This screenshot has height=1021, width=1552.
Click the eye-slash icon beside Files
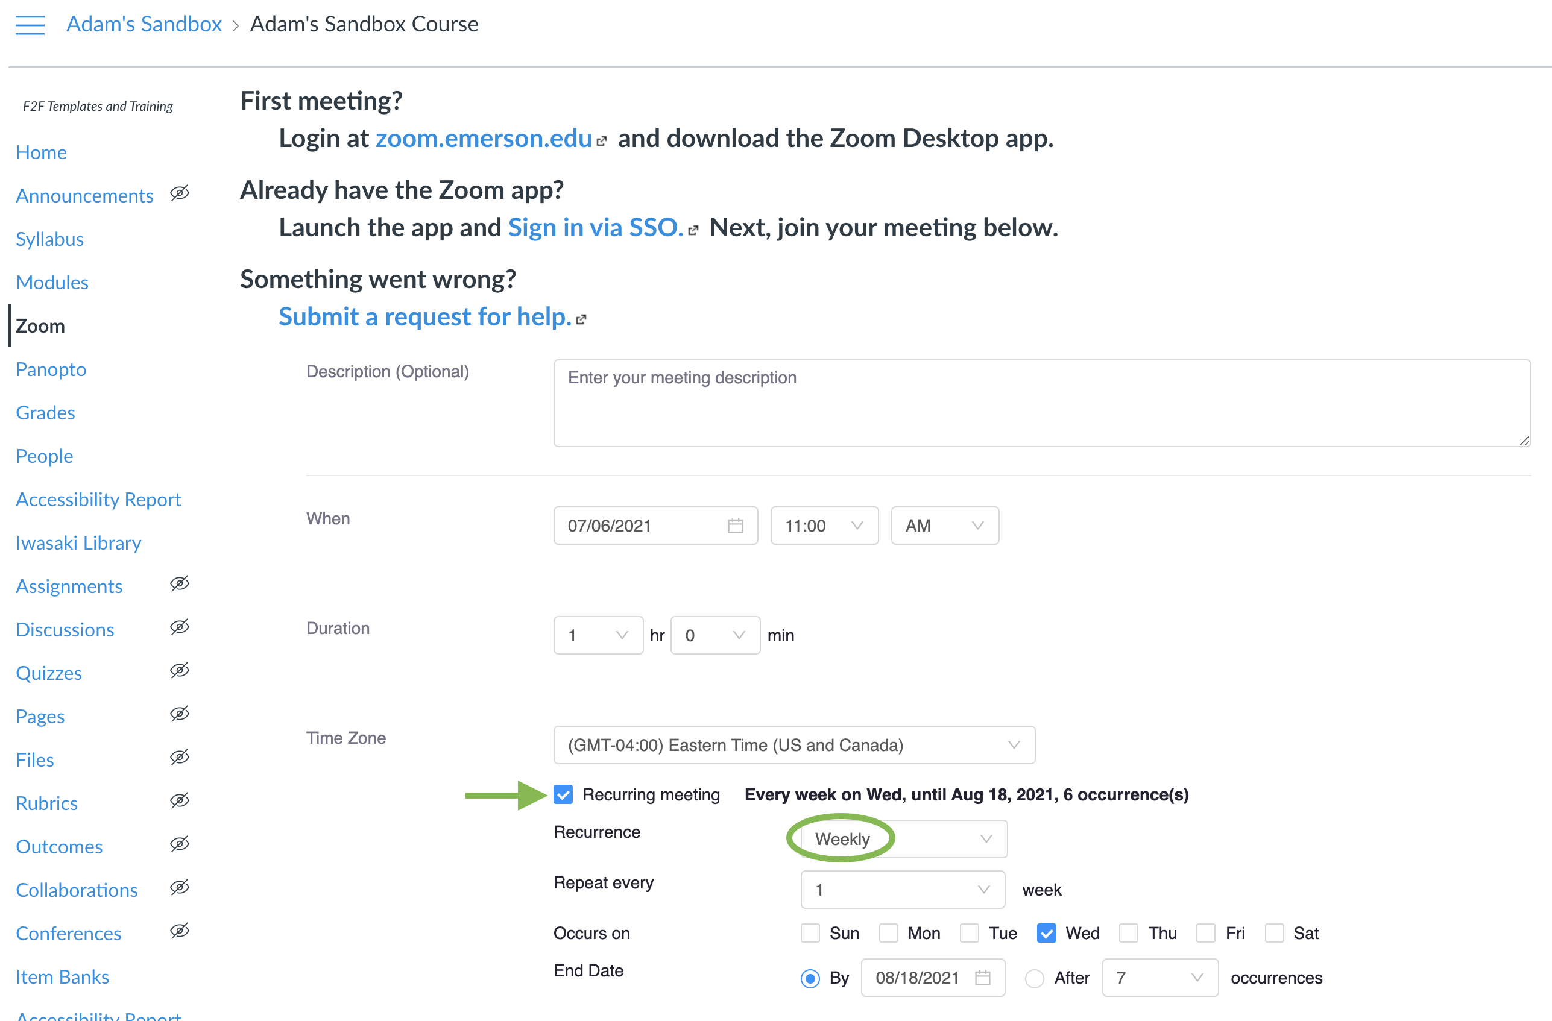(180, 757)
